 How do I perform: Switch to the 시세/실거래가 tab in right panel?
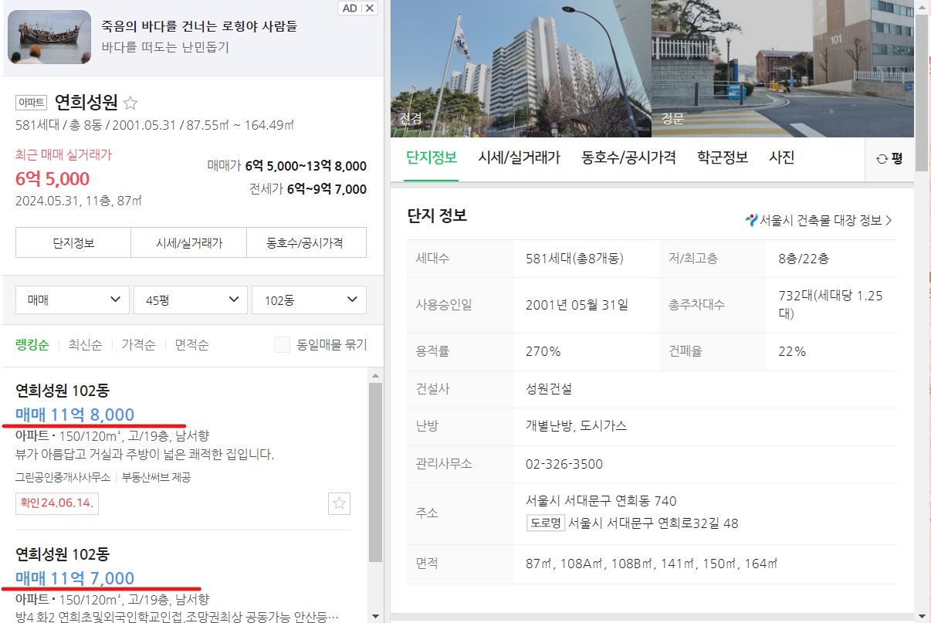pyautogui.click(x=520, y=157)
